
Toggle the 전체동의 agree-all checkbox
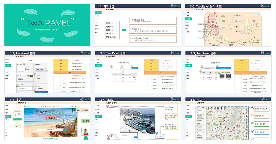pos(36,86)
